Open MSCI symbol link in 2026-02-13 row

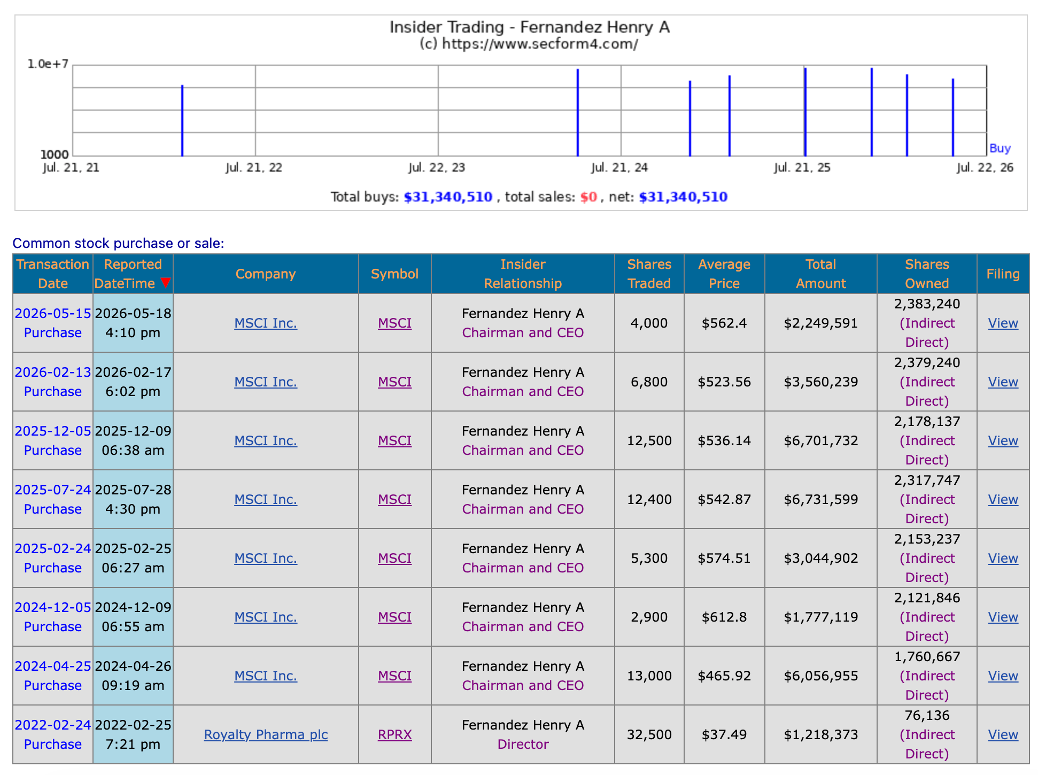click(395, 382)
